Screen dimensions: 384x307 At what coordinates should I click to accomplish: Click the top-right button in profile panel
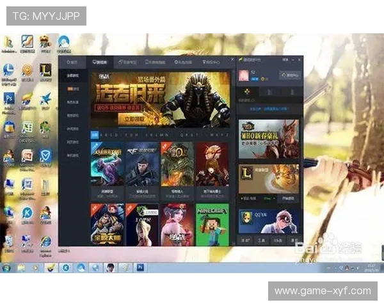pos(290,75)
